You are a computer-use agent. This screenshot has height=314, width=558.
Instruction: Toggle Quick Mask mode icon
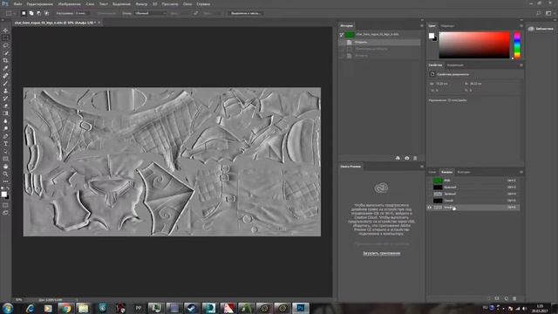point(5,205)
